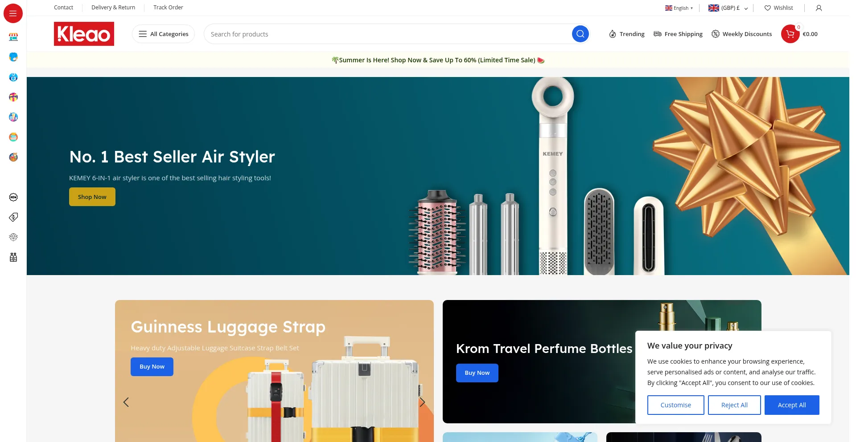Select the stacked towels category icon
This screenshot has height=442, width=856.
click(13, 137)
